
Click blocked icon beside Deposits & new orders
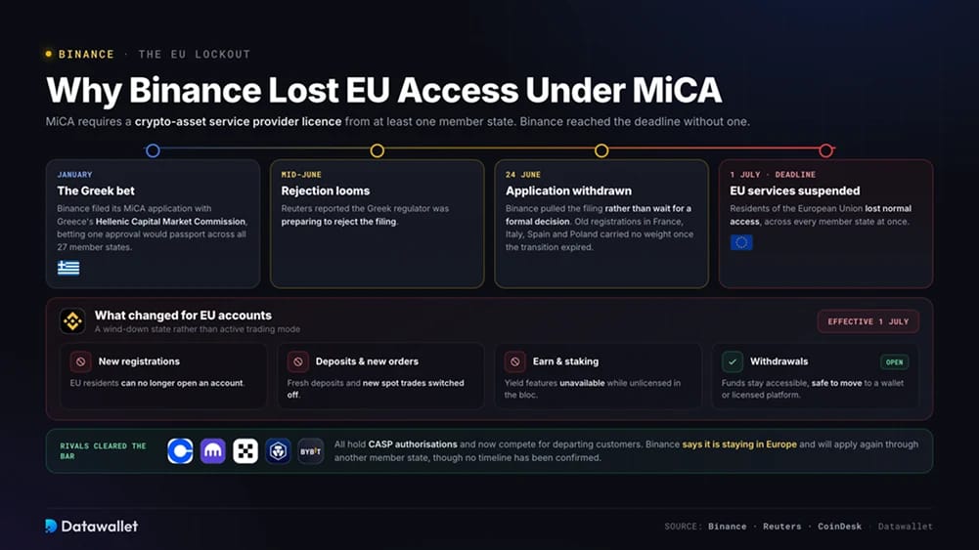(298, 361)
